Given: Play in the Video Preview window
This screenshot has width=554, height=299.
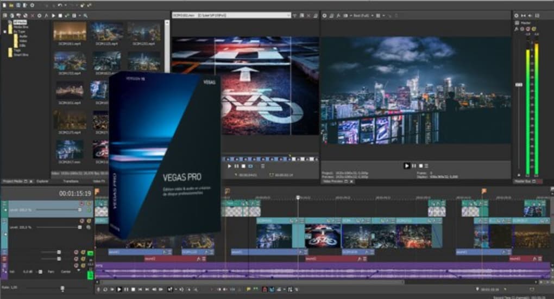Looking at the screenshot, I should coord(407,166).
